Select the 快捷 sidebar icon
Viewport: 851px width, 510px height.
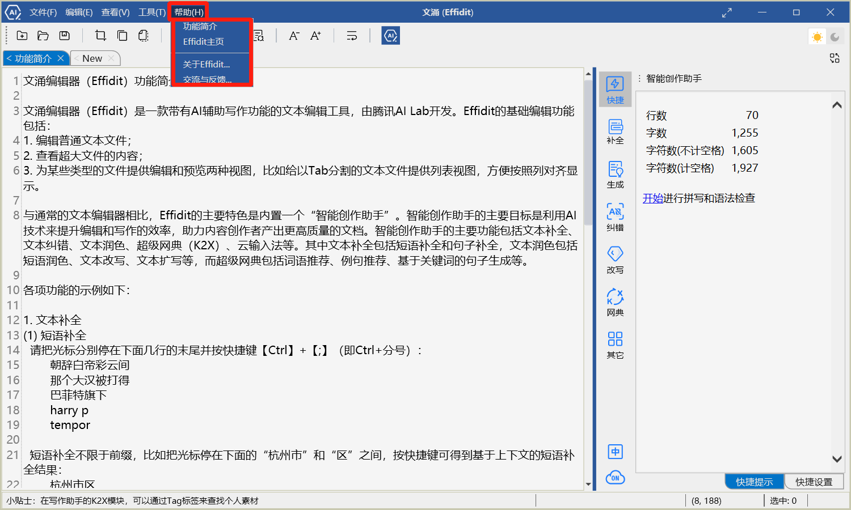tap(615, 90)
